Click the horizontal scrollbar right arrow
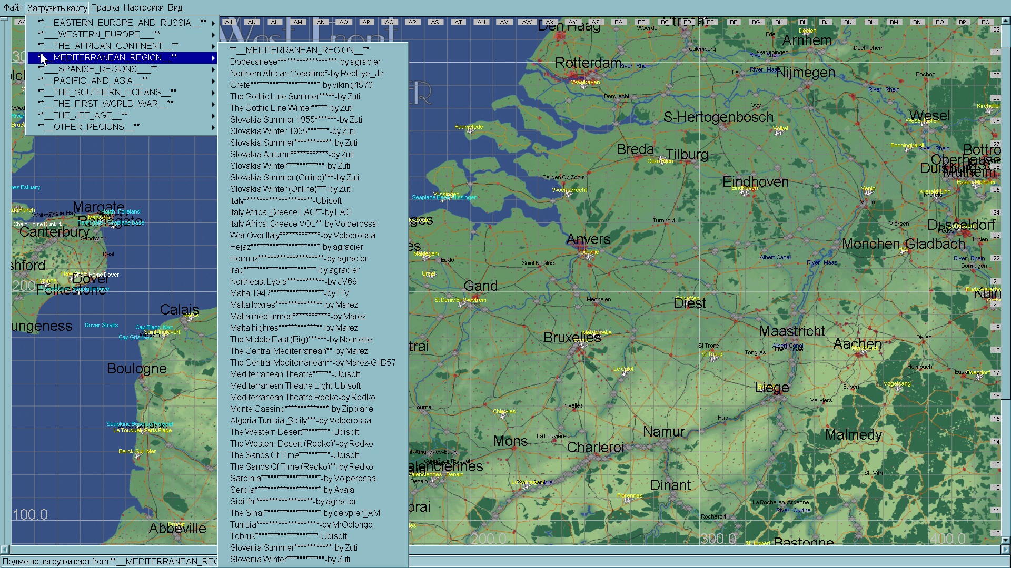 1005,549
